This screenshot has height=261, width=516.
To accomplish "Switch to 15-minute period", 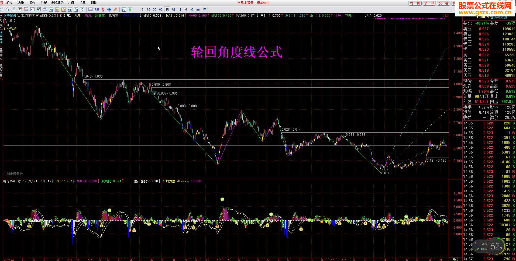I will pyautogui.click(x=148, y=9).
